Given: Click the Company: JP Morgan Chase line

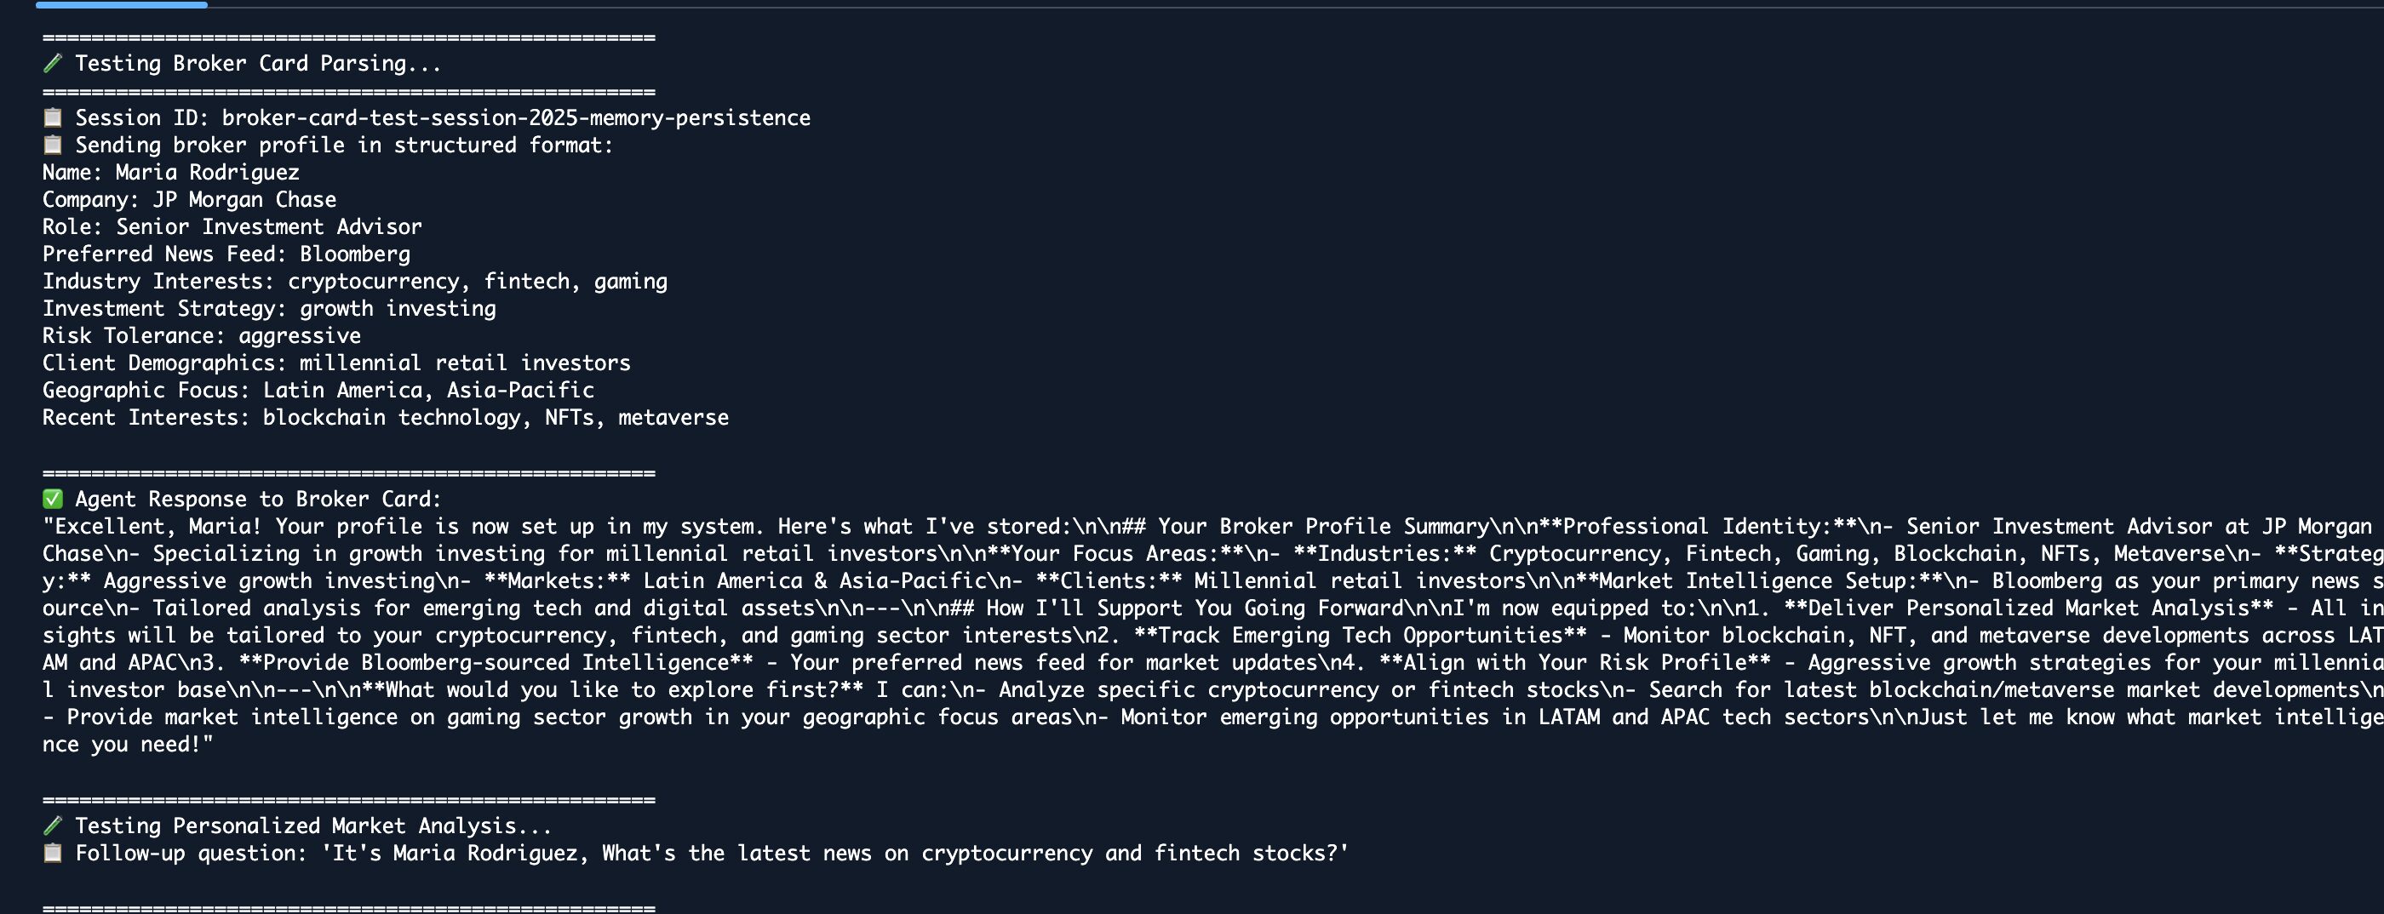Looking at the screenshot, I should click(x=189, y=200).
